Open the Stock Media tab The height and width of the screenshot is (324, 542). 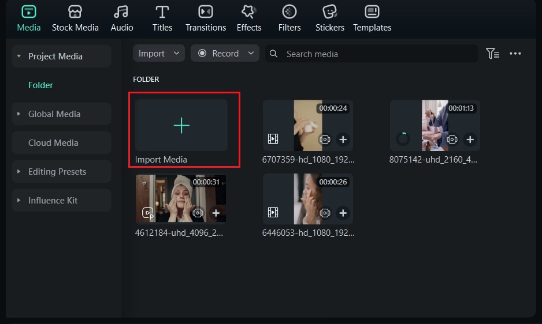pos(75,19)
